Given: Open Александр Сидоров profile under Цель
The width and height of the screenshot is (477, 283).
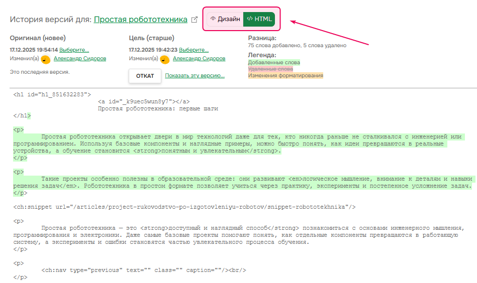Looking at the screenshot, I should [199, 58].
